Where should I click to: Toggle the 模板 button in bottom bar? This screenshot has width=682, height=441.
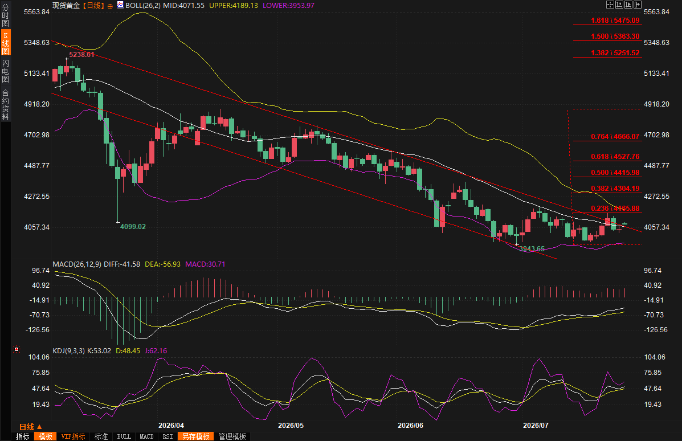click(45, 436)
